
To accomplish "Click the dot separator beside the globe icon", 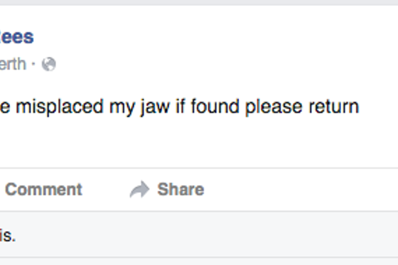I will click(34, 64).
